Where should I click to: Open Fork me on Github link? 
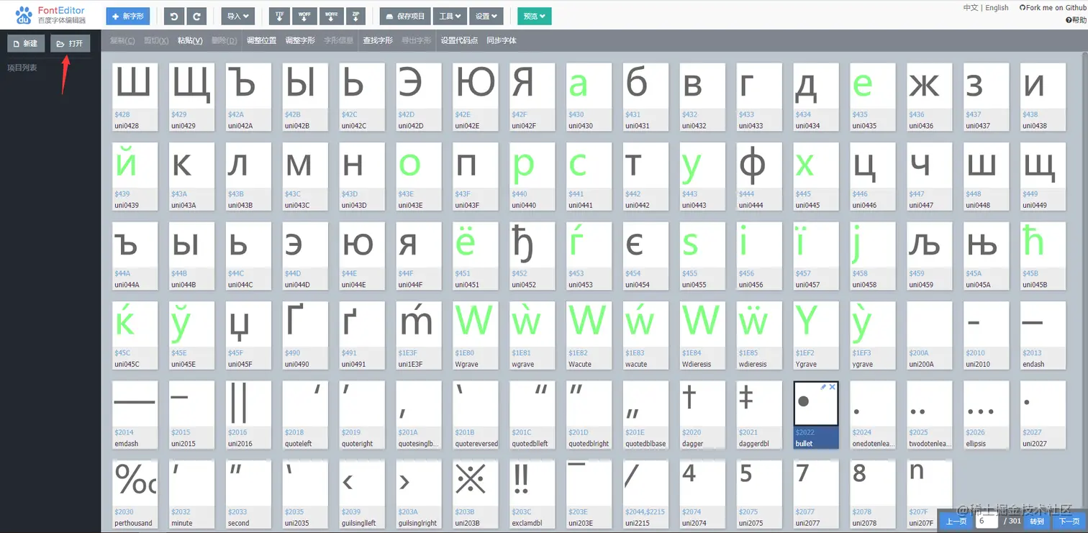coord(1053,8)
